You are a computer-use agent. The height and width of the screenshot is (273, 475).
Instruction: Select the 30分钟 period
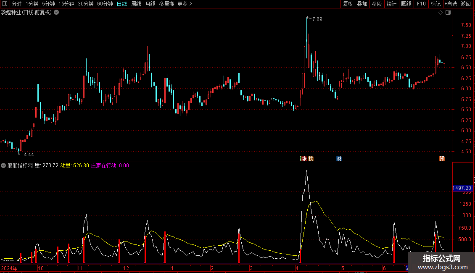(x=86, y=4)
